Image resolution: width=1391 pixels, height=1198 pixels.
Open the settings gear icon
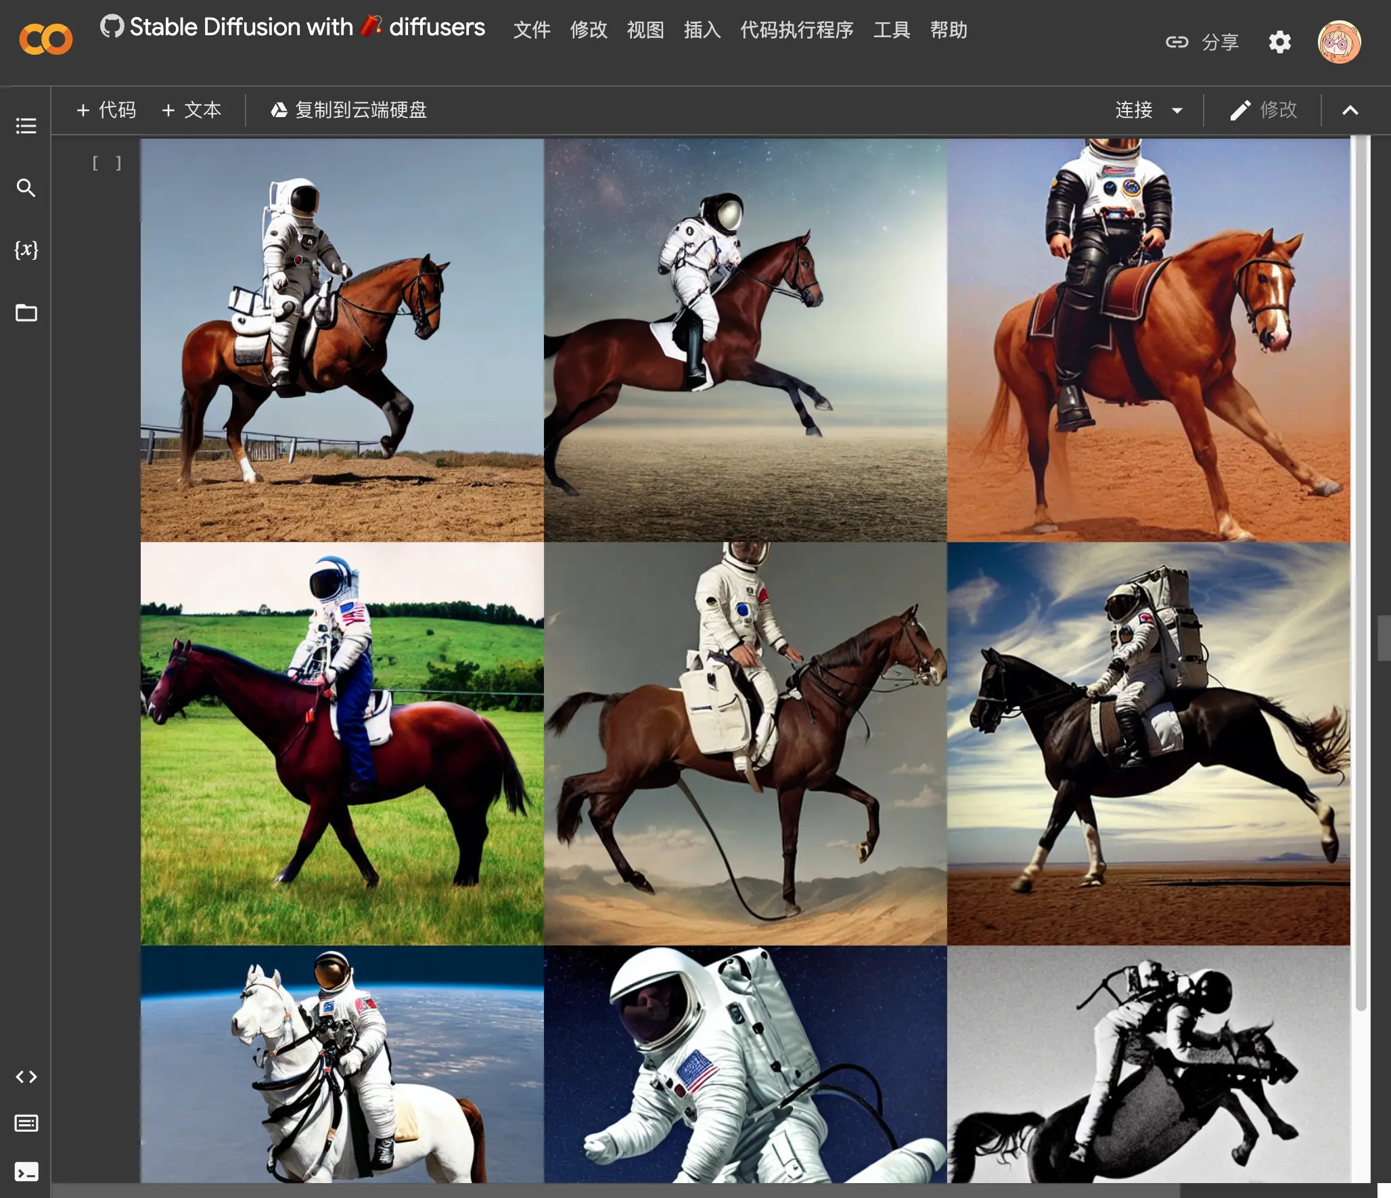point(1279,42)
